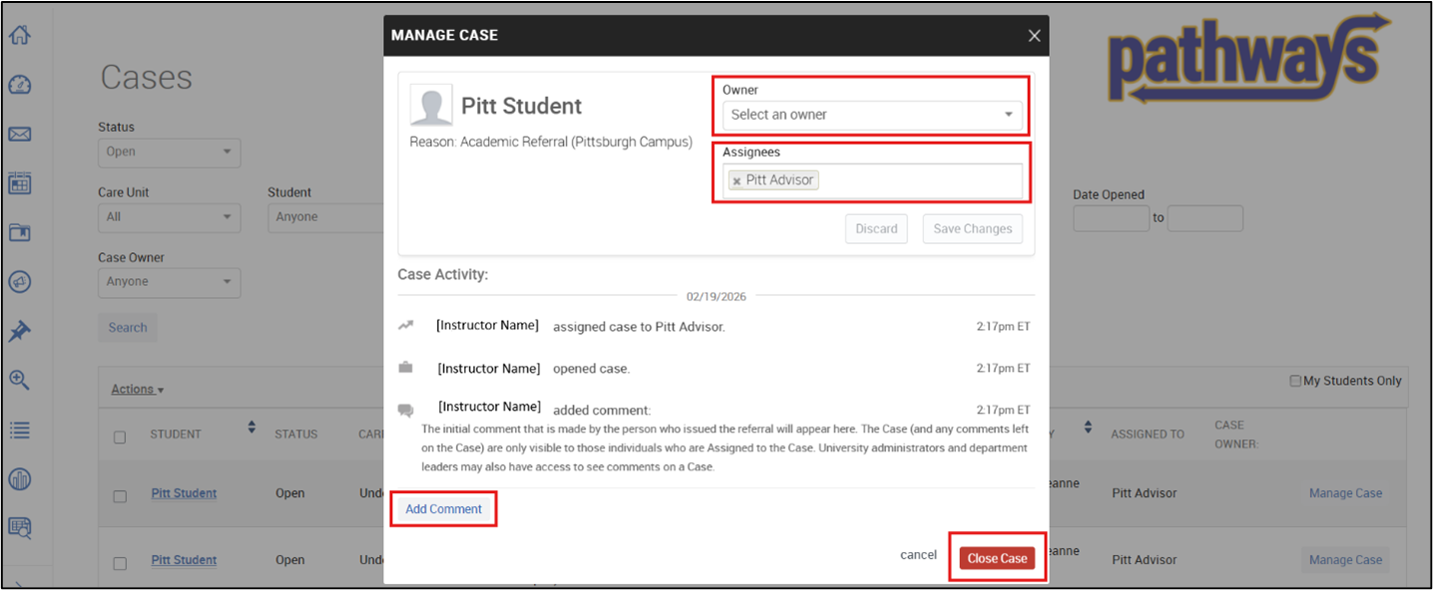The width and height of the screenshot is (1433, 590).
Task: Click the Search button on Cases page
Action: 128,328
